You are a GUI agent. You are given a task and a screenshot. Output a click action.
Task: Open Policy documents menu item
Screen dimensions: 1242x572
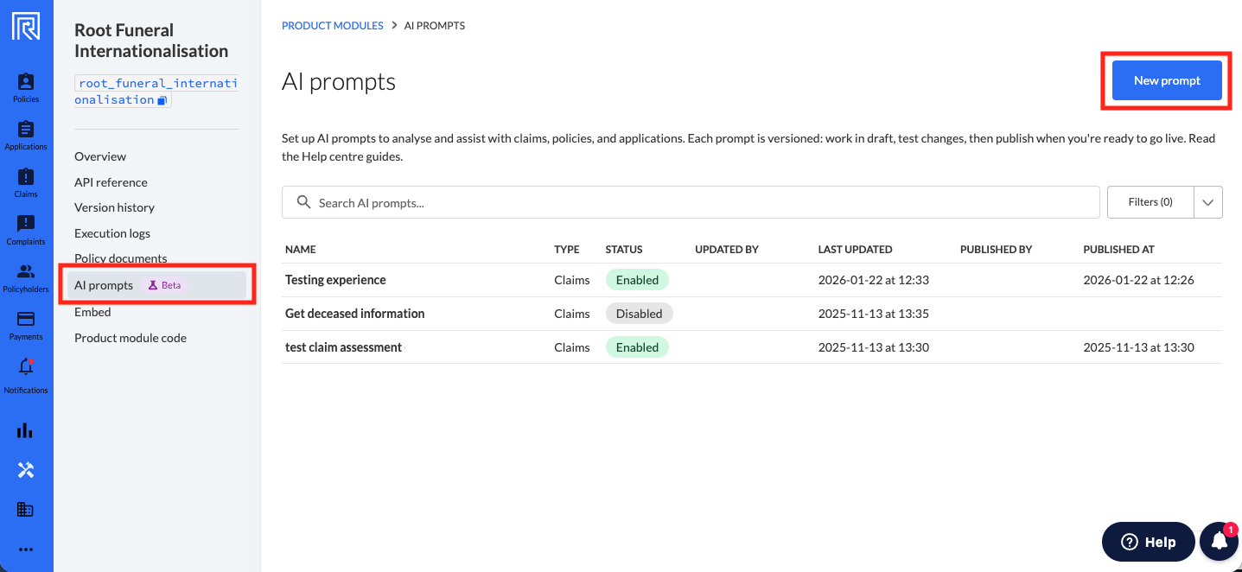coord(121,258)
